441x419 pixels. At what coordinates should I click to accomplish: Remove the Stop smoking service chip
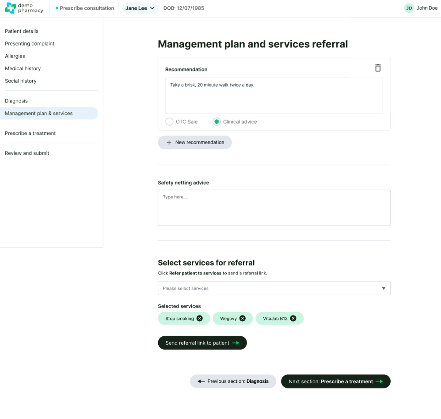pos(200,319)
